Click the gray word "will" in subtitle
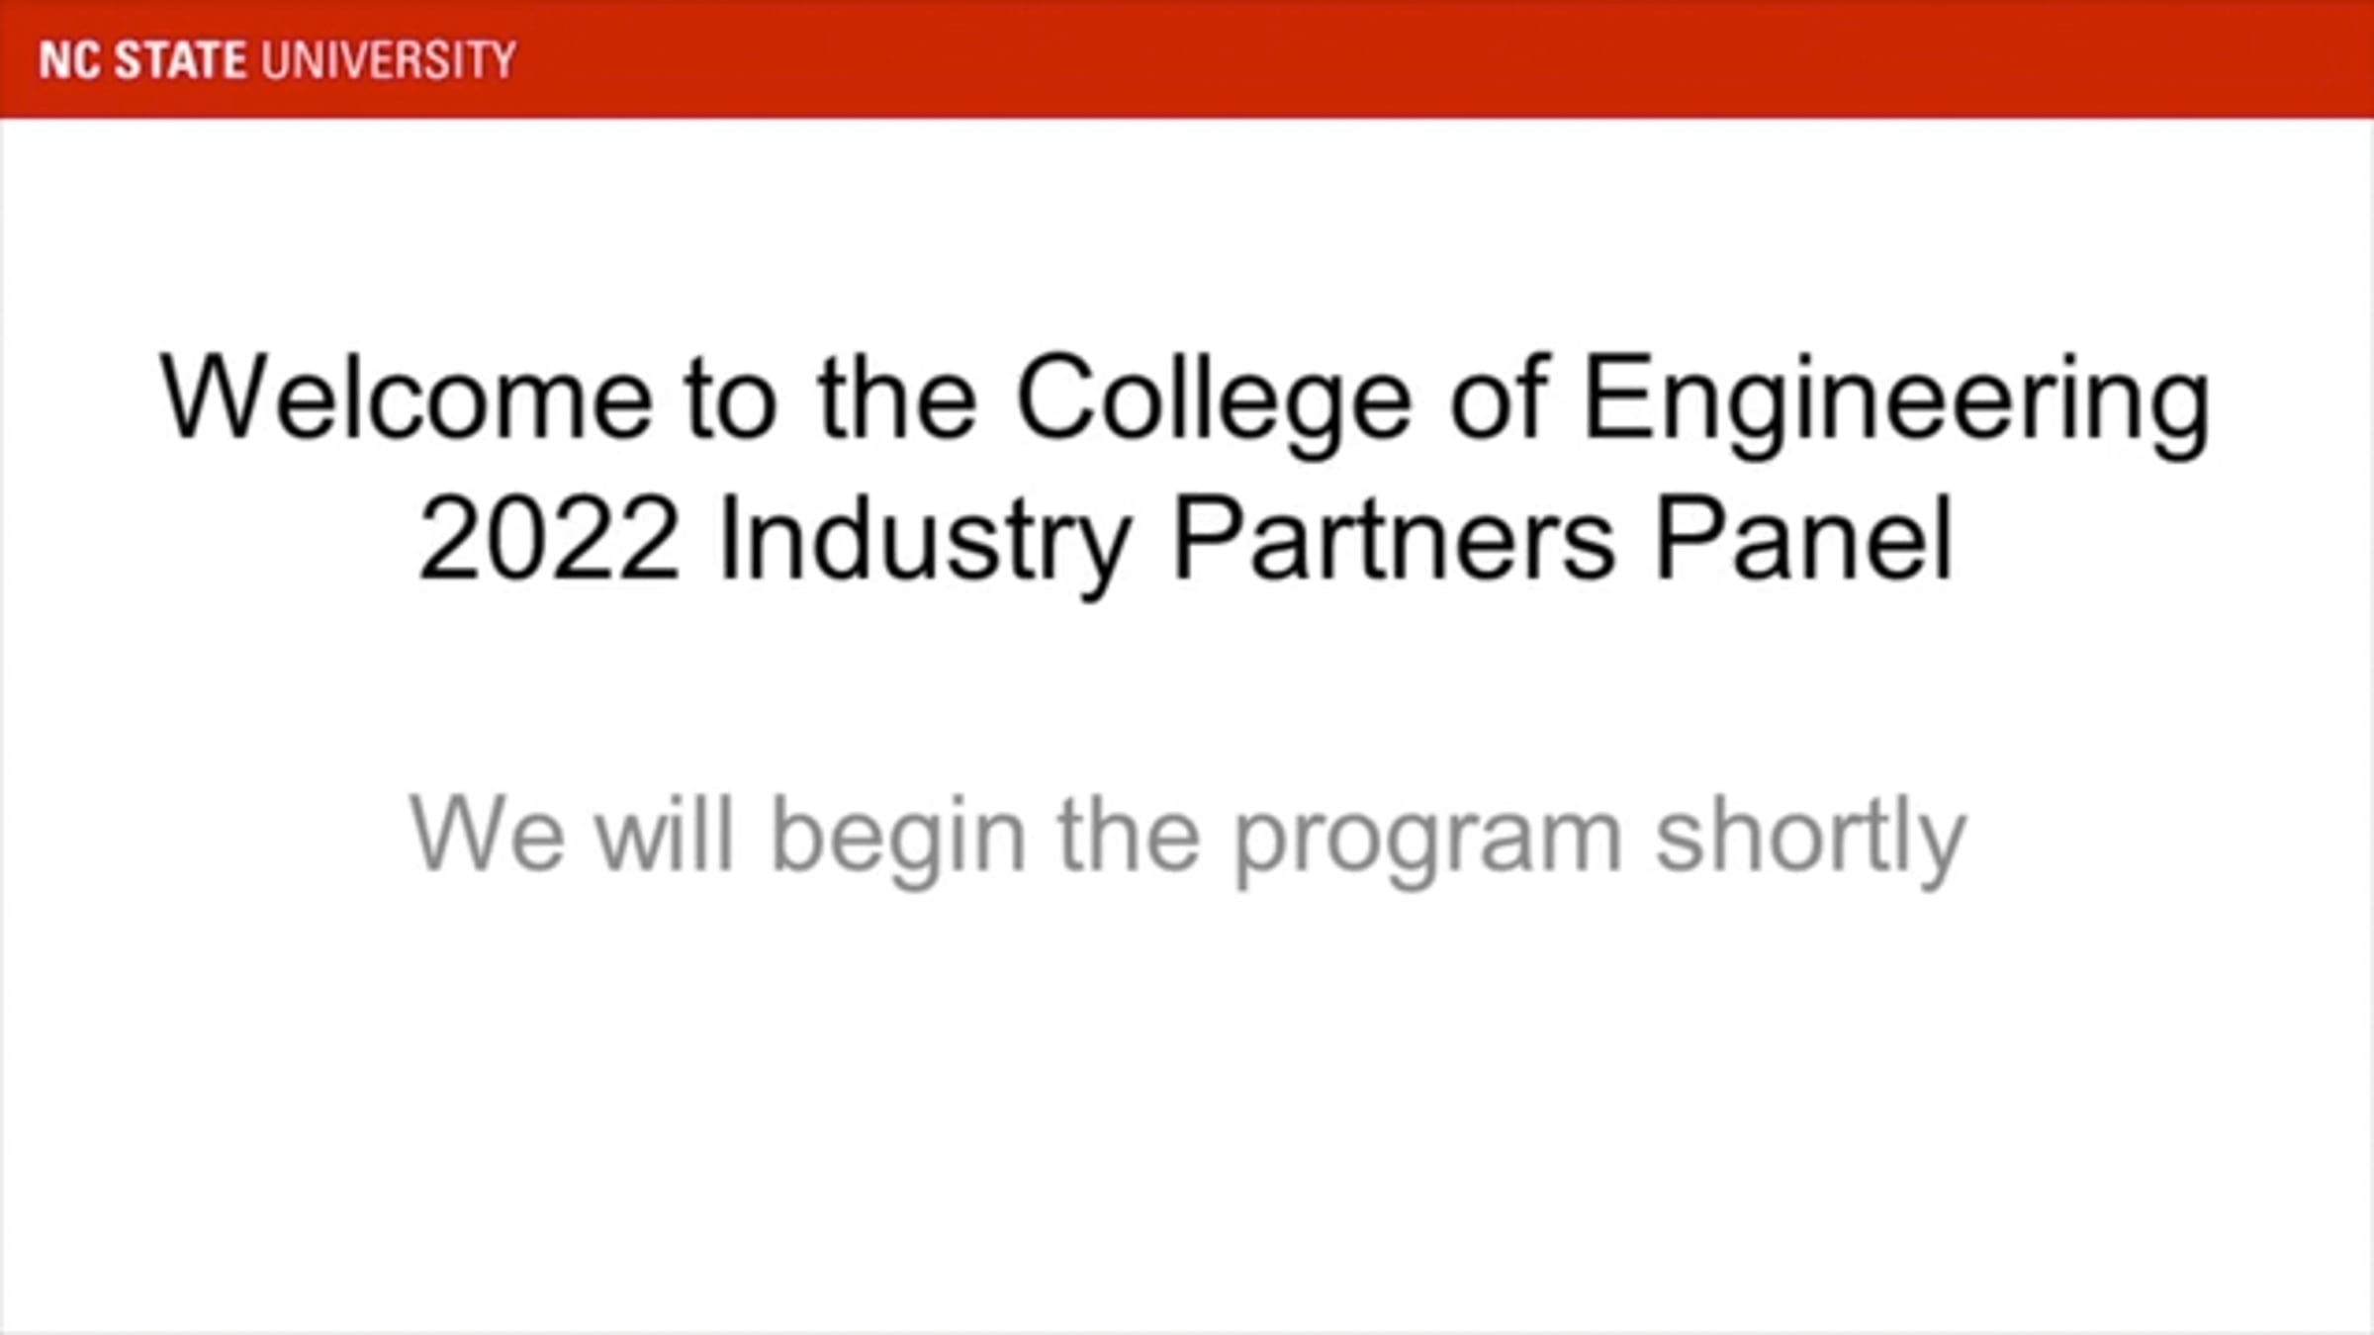This screenshot has height=1335, width=2374. click(665, 836)
